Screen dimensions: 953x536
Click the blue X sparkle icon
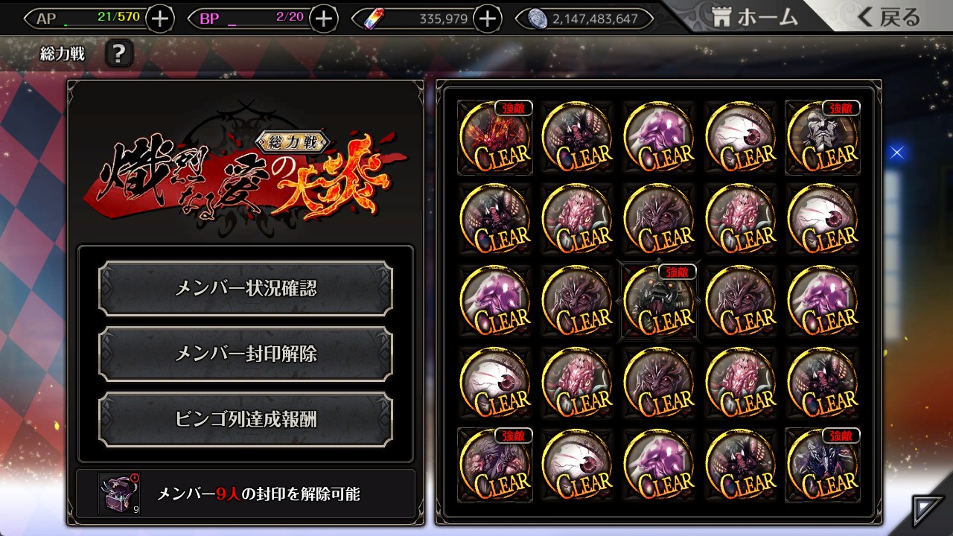[x=896, y=153]
